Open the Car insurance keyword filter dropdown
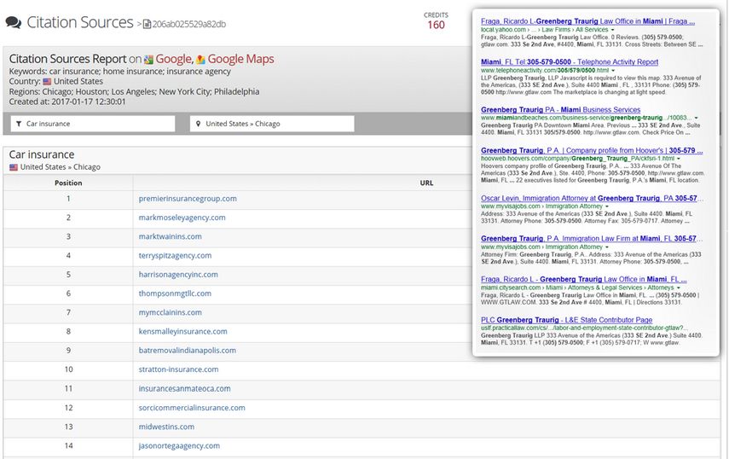This screenshot has width=729, height=459. pyautogui.click(x=93, y=124)
